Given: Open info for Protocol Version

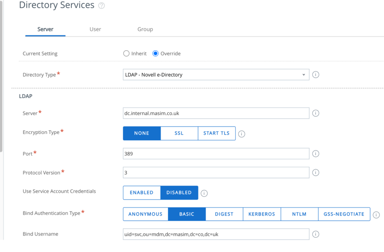Looking at the screenshot, I should pos(315,172).
